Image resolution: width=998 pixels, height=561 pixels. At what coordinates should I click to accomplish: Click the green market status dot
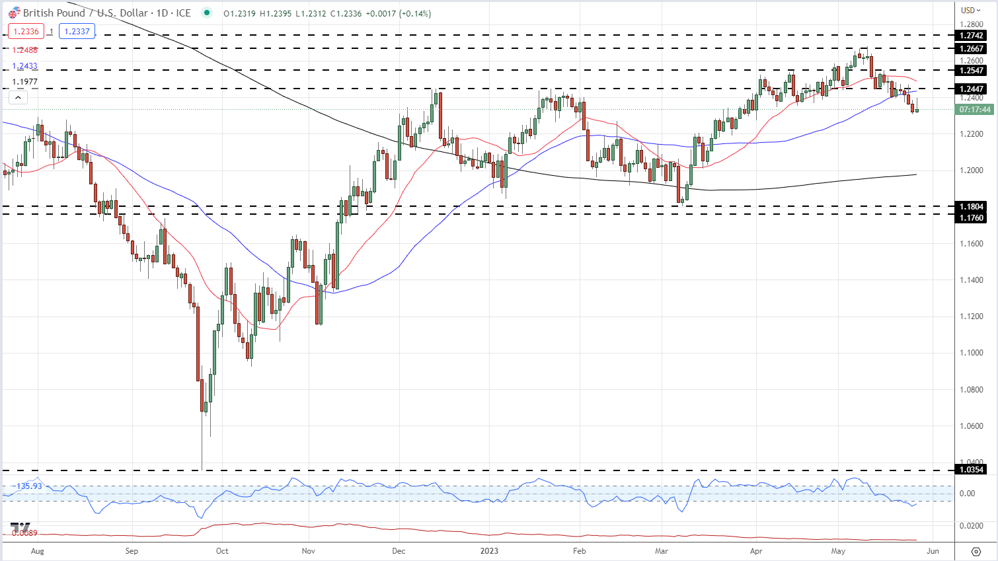[x=208, y=13]
